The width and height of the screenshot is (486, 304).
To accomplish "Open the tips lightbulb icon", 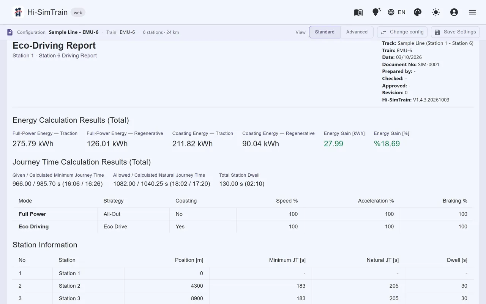I will tap(376, 12).
